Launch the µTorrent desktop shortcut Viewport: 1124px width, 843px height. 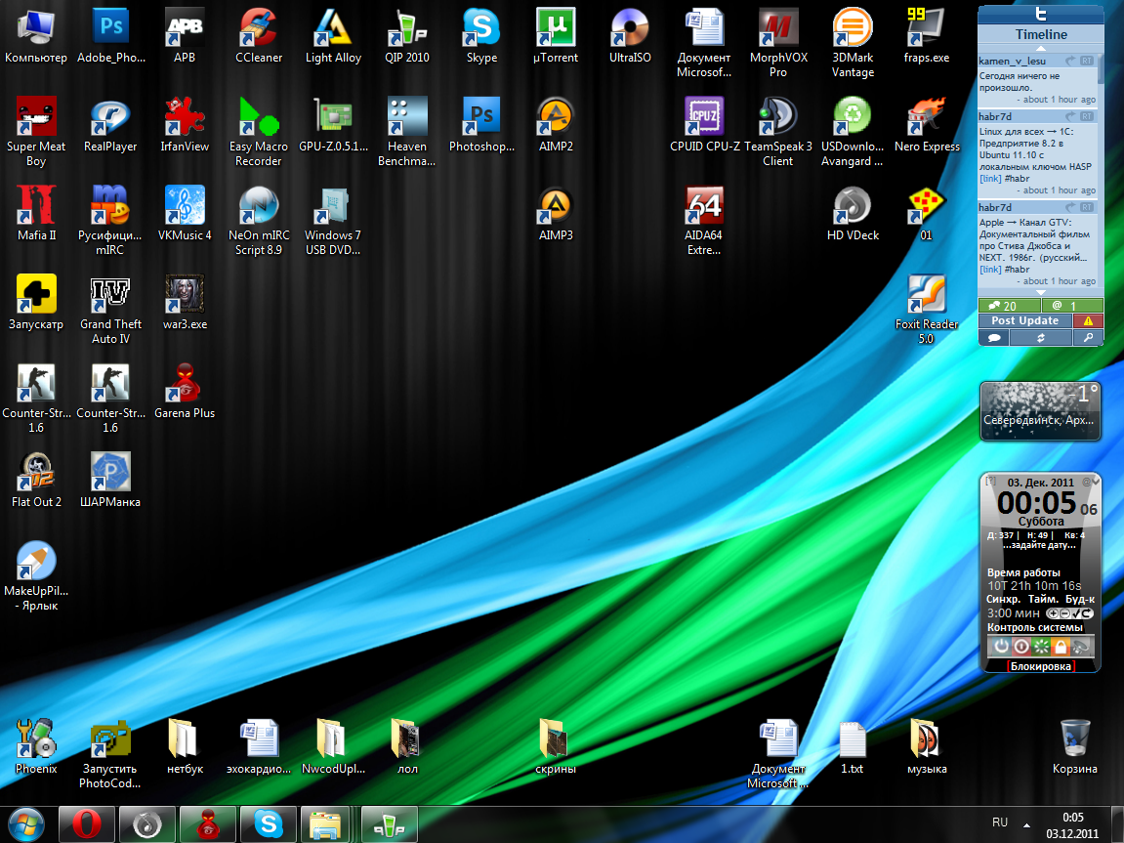tap(556, 36)
